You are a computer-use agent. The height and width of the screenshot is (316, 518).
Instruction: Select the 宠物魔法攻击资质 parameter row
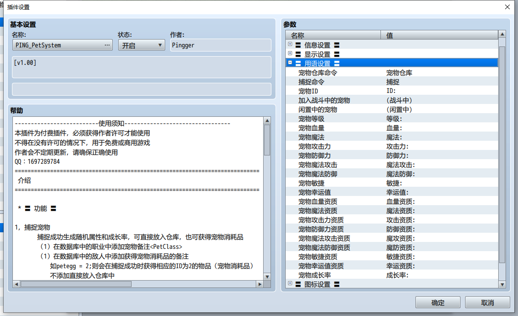point(392,238)
